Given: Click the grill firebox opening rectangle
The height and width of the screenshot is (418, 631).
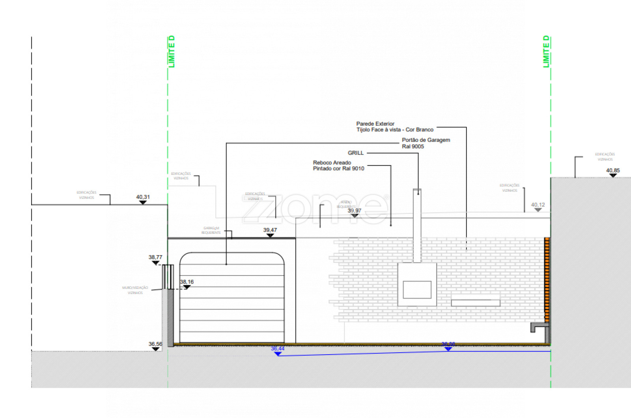Looking at the screenshot, I should pos(417,290).
